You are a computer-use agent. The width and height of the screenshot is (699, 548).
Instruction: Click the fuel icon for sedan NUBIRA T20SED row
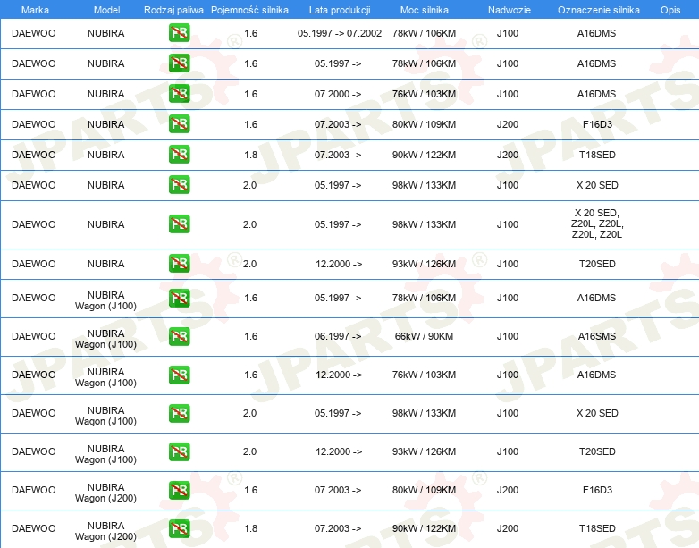(179, 264)
